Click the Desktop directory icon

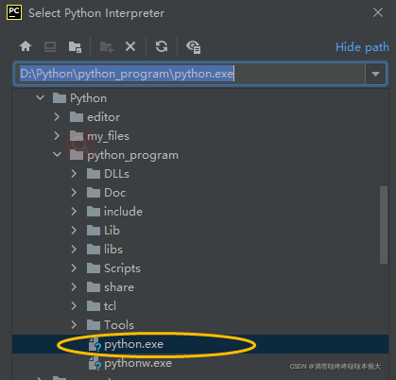(x=50, y=46)
